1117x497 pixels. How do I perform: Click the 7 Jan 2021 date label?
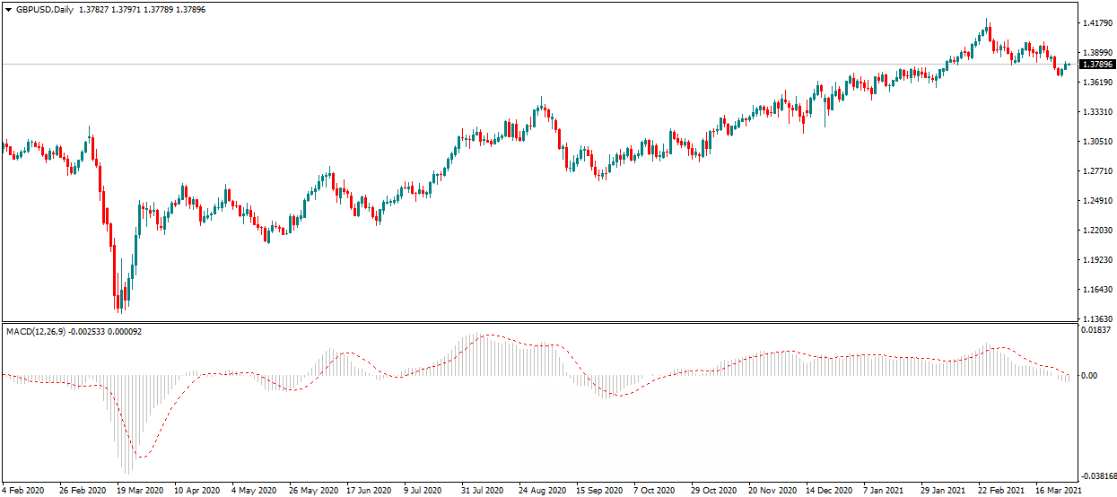(x=884, y=491)
